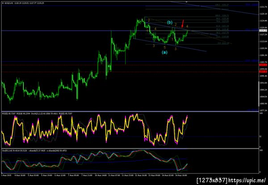Click the 1102.74 price scale label
268x185 pixels.
click(264, 62)
